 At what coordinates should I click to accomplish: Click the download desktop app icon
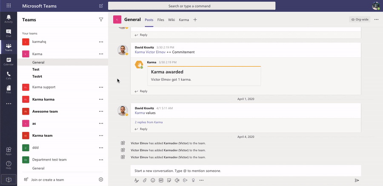(x=9, y=179)
